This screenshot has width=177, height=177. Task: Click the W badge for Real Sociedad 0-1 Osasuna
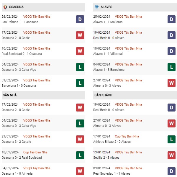click(x=80, y=51)
